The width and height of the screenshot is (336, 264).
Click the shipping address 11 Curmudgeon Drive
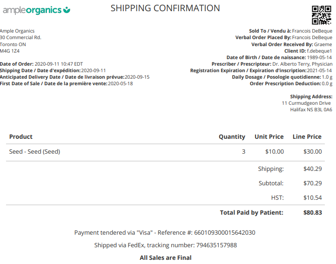click(307, 103)
